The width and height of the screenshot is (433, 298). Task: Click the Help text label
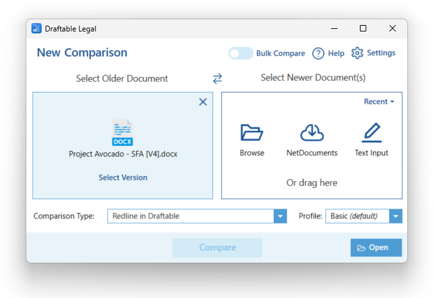coord(336,53)
